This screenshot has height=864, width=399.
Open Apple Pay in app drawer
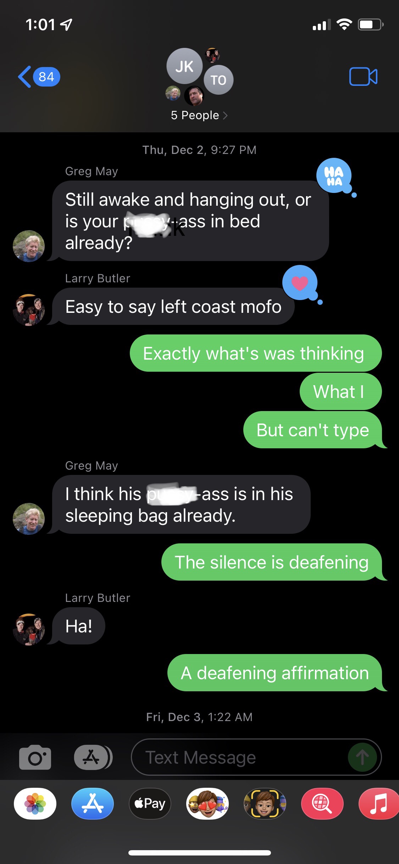click(150, 803)
